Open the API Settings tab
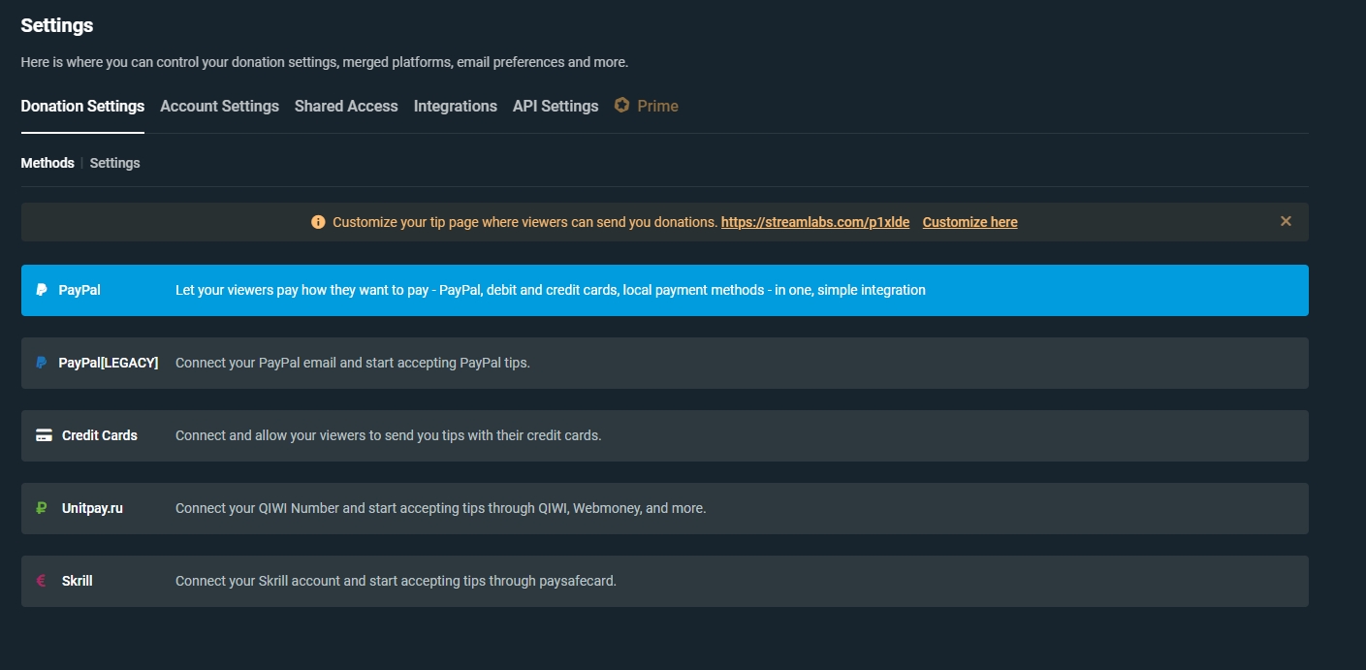This screenshot has height=670, width=1366. coord(556,106)
